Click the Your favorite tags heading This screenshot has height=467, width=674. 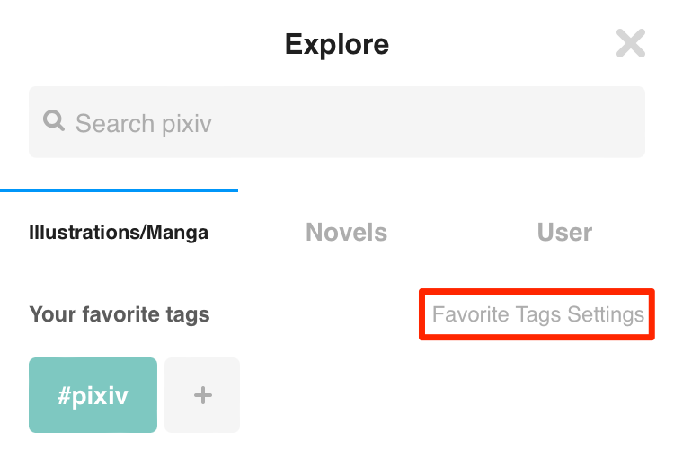119,314
